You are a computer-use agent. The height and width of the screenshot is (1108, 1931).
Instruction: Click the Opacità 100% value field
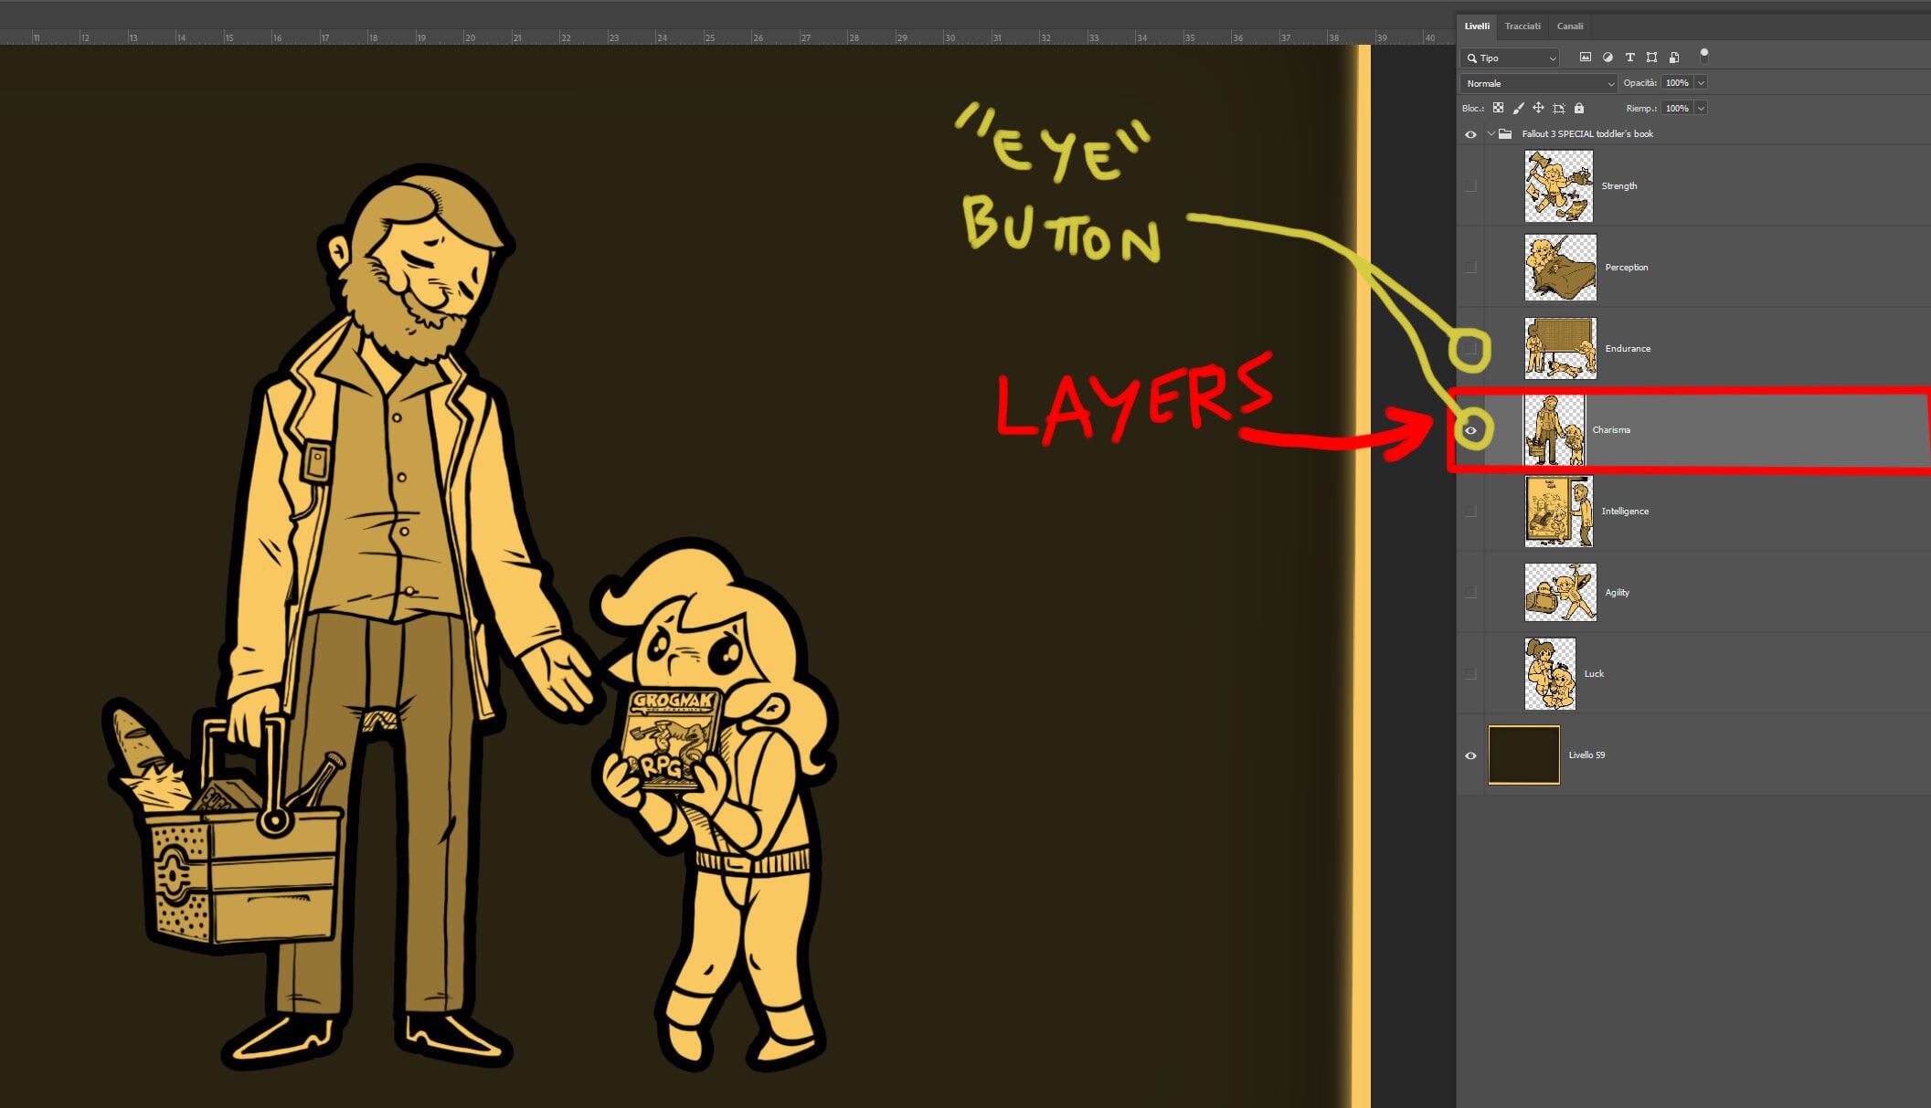pyautogui.click(x=1678, y=83)
